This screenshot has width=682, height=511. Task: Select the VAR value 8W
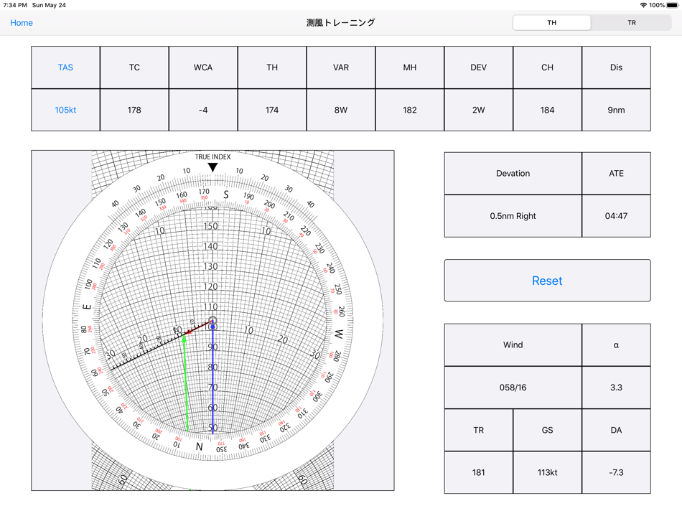[x=341, y=110]
